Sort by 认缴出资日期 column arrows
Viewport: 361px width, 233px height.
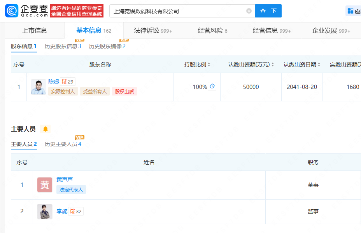(319, 64)
